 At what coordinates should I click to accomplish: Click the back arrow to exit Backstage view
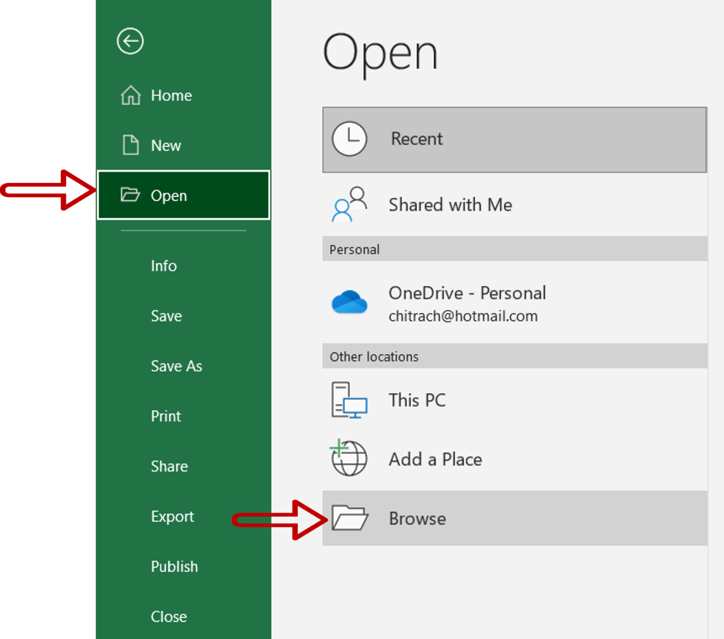[x=130, y=41]
